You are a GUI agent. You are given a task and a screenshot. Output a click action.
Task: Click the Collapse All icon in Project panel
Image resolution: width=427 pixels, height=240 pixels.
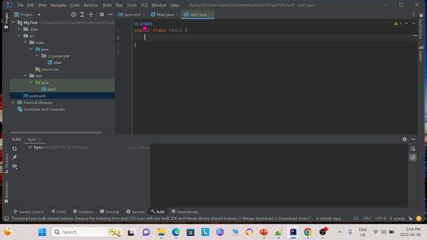(x=91, y=15)
